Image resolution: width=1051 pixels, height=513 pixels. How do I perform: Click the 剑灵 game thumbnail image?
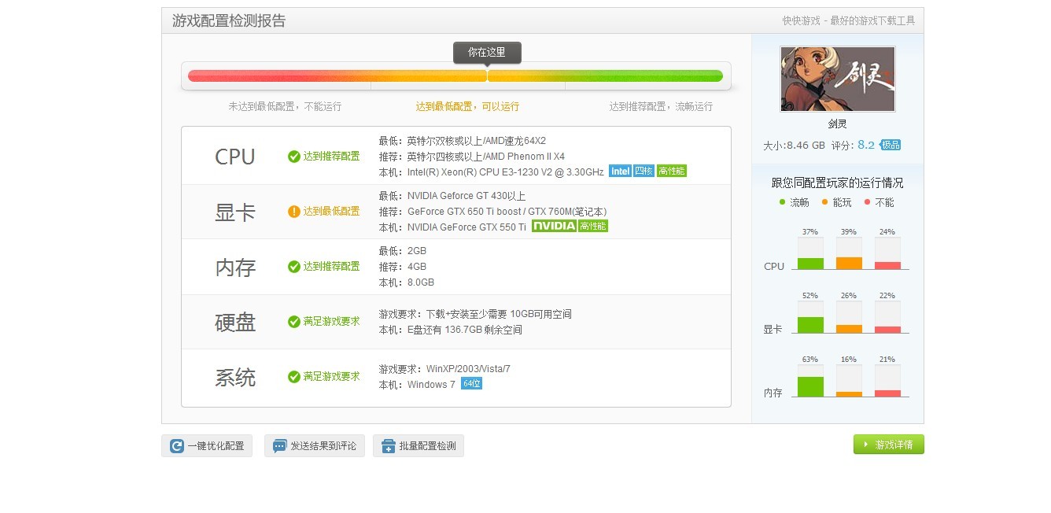(x=837, y=79)
